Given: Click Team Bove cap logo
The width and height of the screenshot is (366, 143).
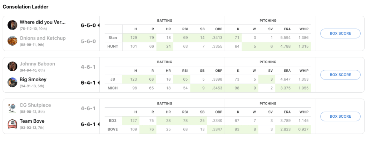Looking at the screenshot, I should point(13,124).
